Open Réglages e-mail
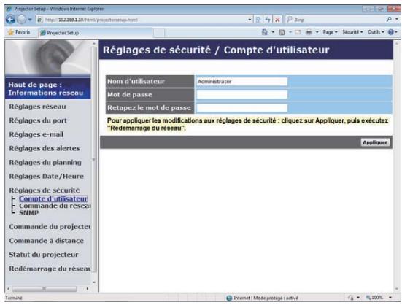 pos(36,134)
